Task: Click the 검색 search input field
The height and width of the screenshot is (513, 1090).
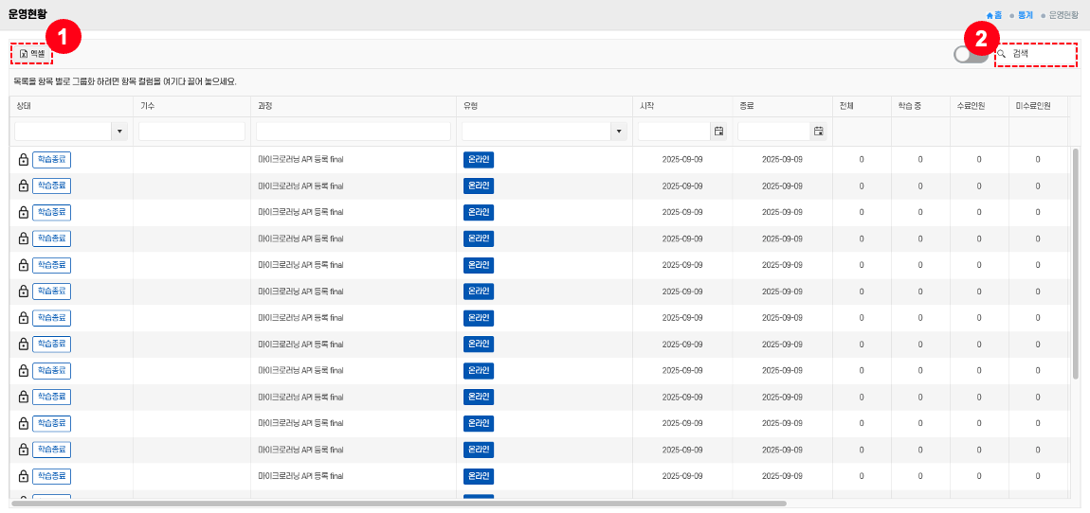Action: click(1041, 55)
